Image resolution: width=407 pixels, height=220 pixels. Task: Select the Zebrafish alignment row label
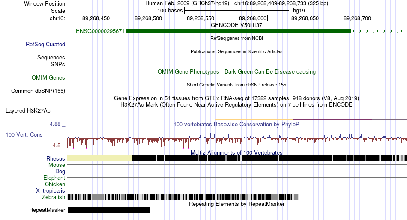click(x=54, y=197)
